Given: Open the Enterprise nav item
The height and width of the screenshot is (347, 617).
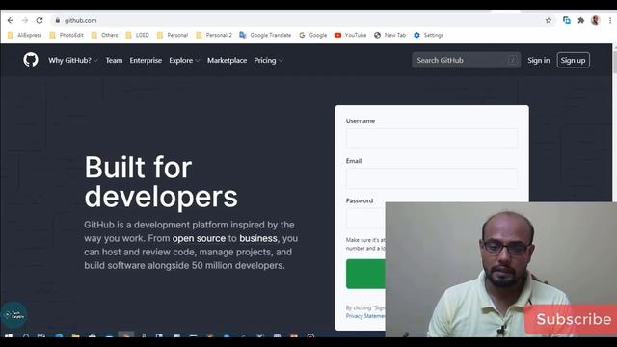Looking at the screenshot, I should pyautogui.click(x=146, y=60).
